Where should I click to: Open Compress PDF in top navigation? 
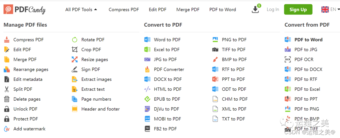point(124,9)
